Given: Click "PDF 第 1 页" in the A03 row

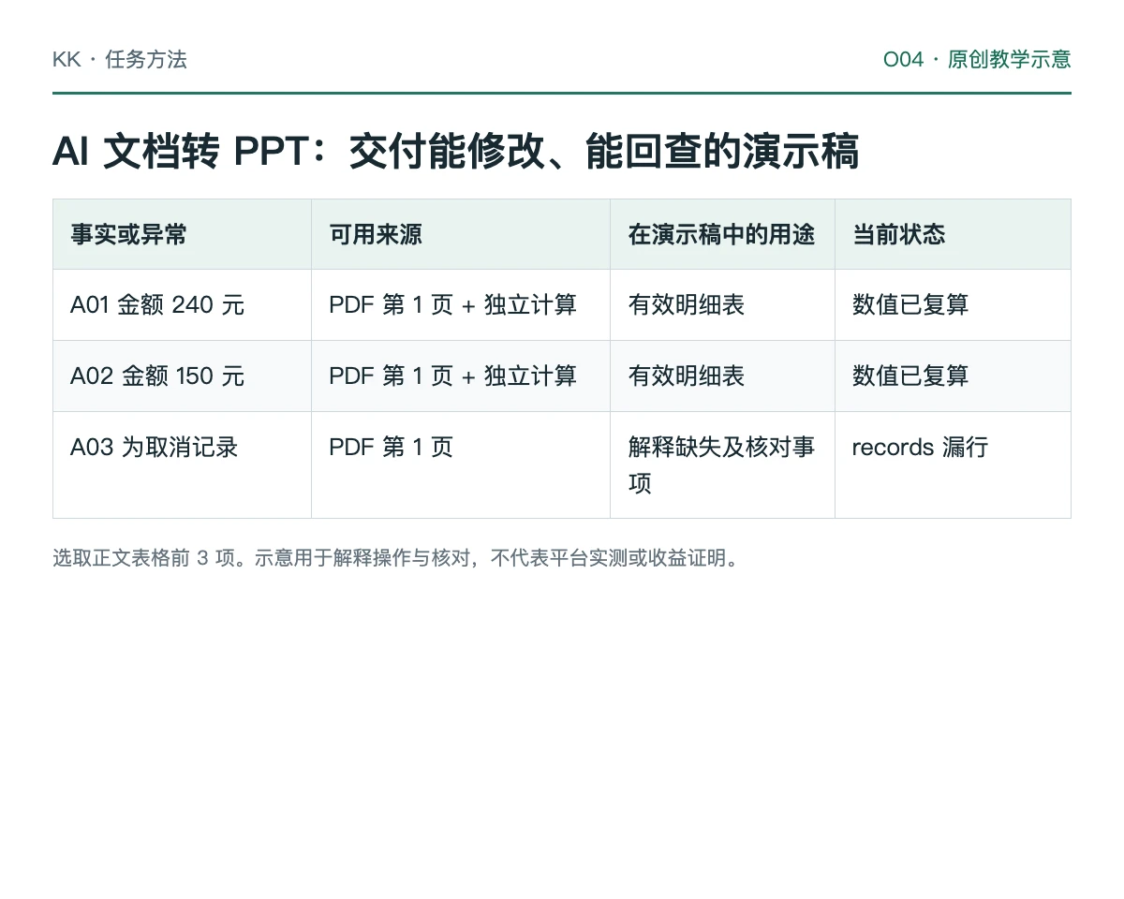Looking at the screenshot, I should (x=391, y=448).
